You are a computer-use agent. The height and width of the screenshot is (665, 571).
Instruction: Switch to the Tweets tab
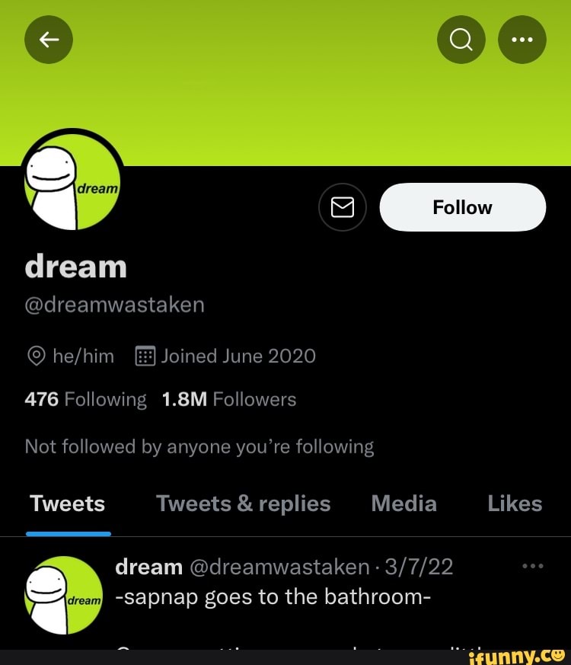(x=68, y=504)
